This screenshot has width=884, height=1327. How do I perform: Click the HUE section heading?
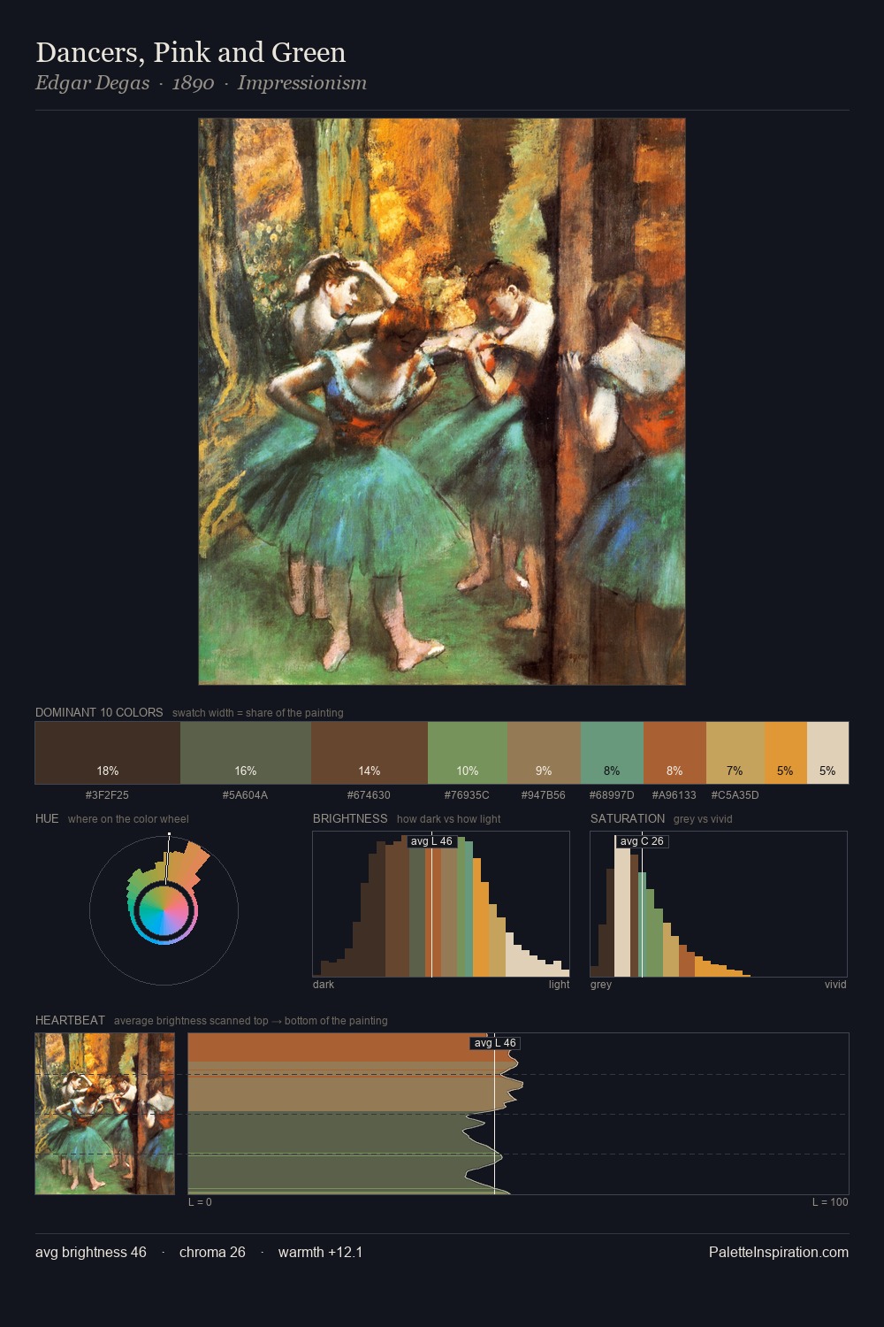point(47,818)
